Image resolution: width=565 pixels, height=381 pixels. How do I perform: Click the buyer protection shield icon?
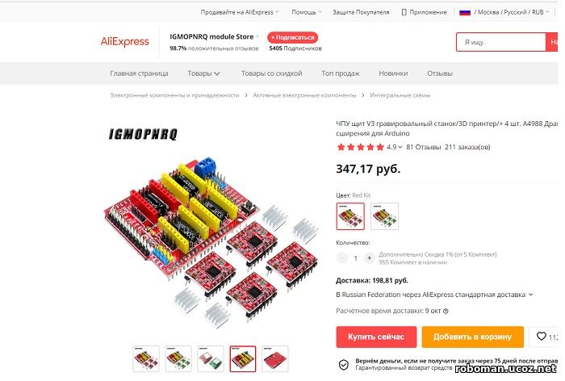[344, 365]
